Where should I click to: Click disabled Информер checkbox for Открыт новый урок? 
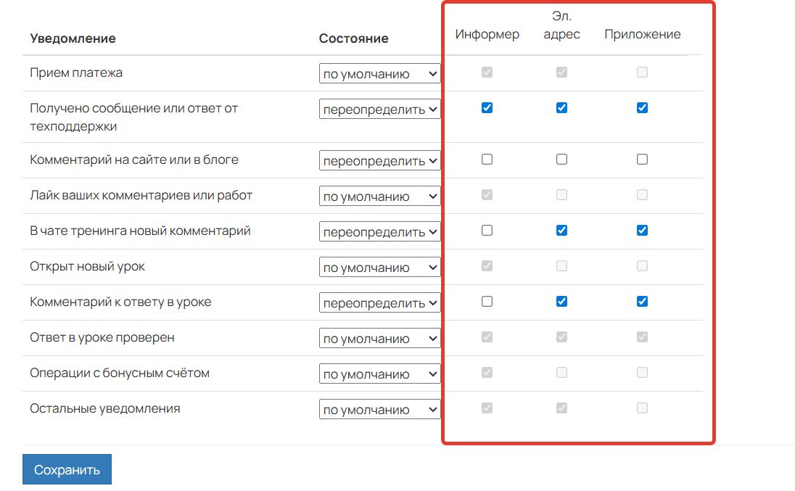[487, 266]
